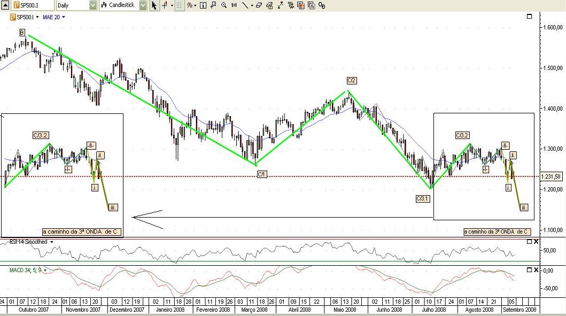Expand the indicator list arrow
The width and height of the screenshot is (566, 316).
click(x=195, y=5)
